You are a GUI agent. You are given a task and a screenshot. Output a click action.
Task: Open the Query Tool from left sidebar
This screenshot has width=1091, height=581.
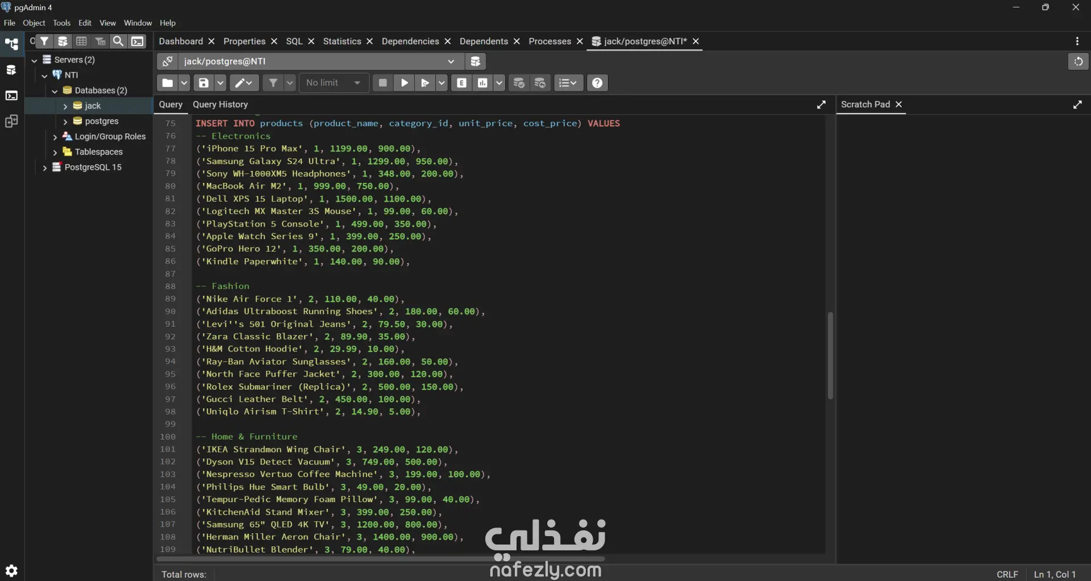tap(11, 70)
